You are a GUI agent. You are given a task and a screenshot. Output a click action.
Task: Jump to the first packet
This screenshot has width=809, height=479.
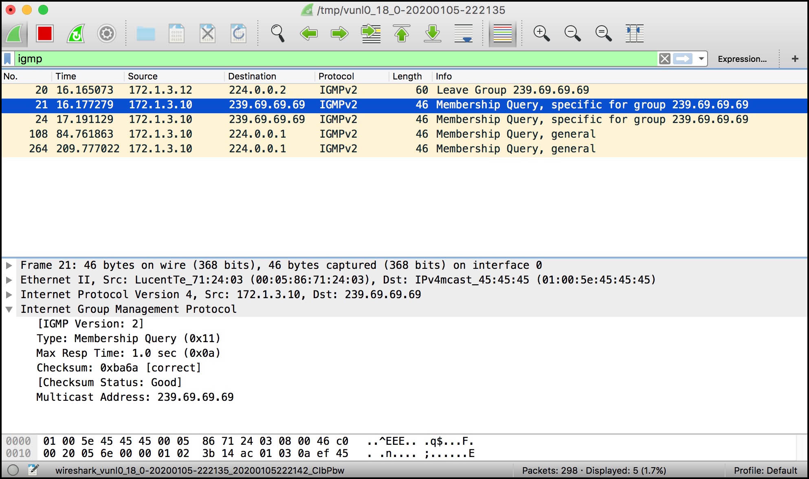tap(402, 33)
